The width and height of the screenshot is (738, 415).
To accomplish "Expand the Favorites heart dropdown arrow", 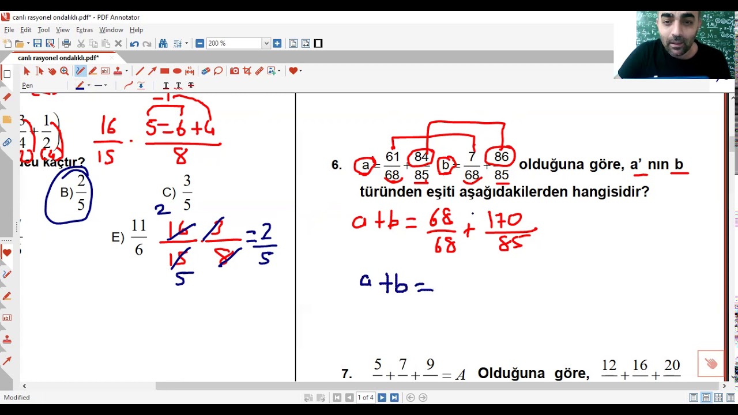I will tap(300, 71).
